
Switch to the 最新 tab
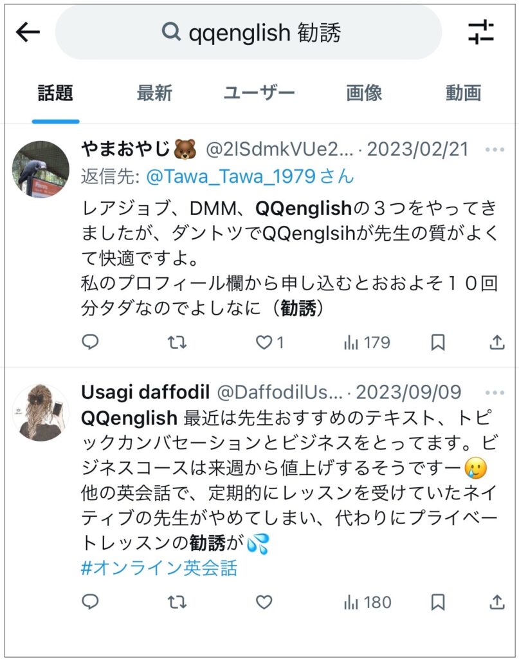(x=154, y=93)
